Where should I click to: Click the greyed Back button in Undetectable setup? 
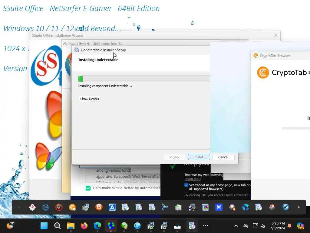pos(174,157)
